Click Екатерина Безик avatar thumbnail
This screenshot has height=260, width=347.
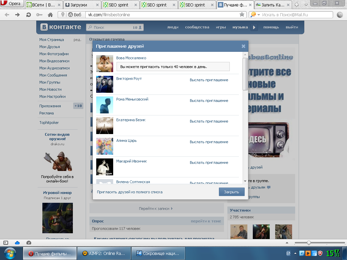click(105, 126)
